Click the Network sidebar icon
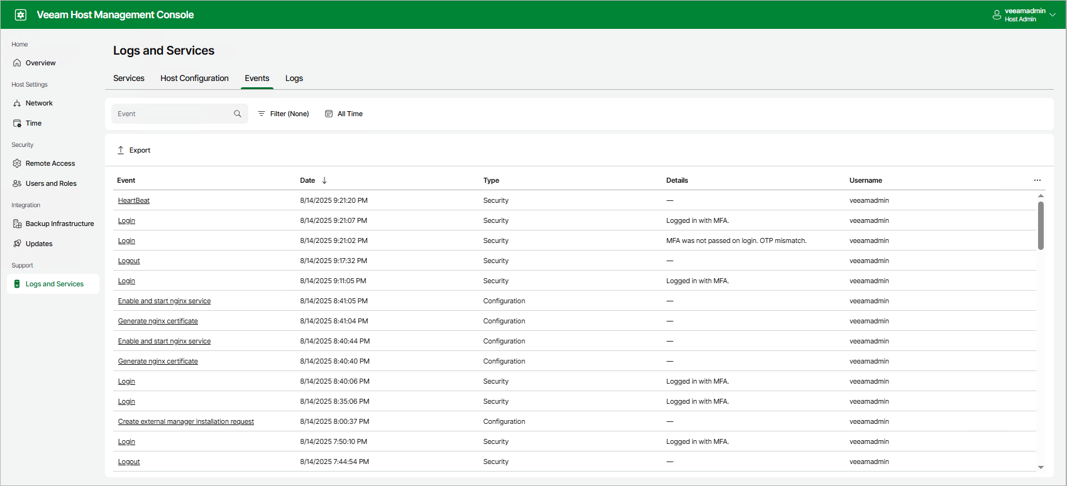Screen dimensions: 1067x486 point(17,103)
